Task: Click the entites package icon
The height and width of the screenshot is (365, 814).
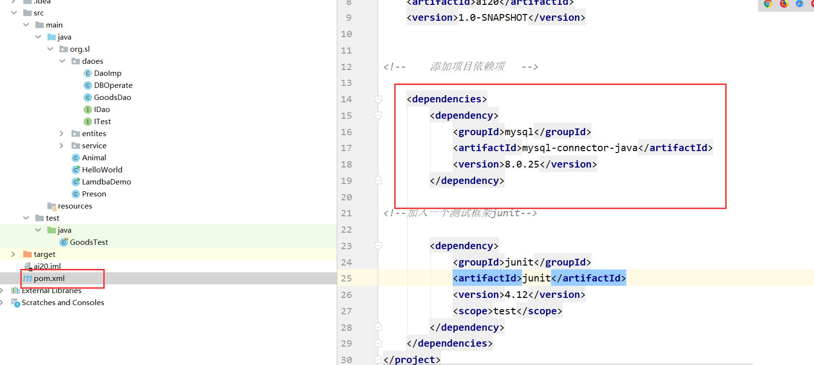Action: pos(76,134)
